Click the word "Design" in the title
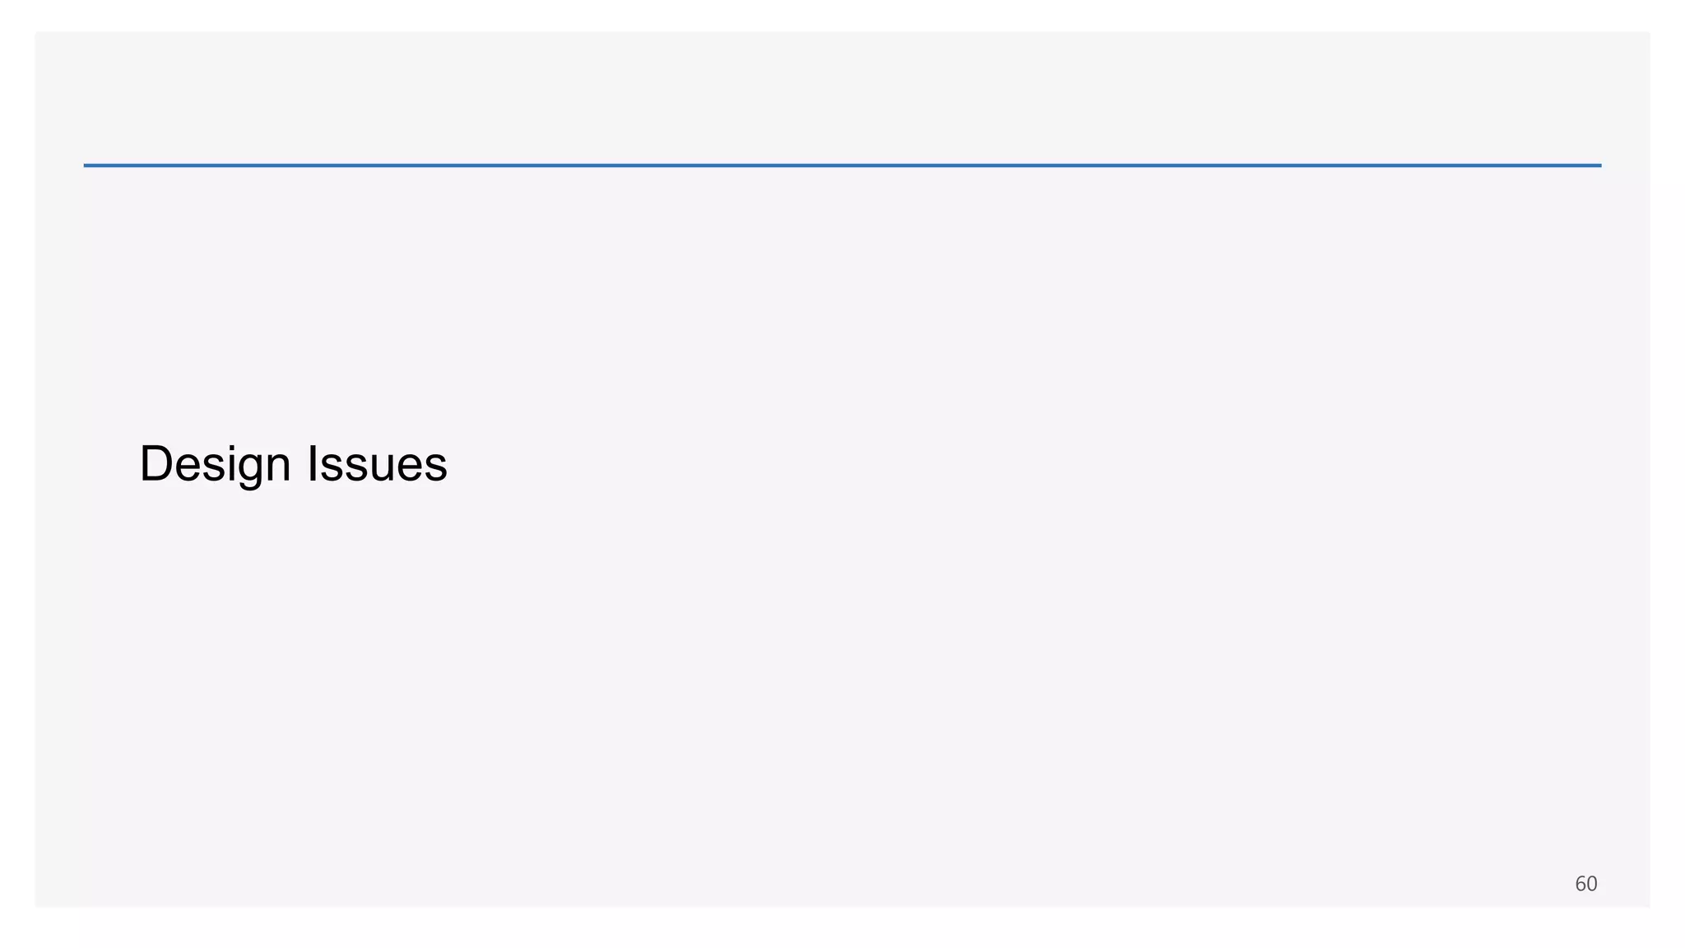This screenshot has width=1685, height=948. [215, 464]
